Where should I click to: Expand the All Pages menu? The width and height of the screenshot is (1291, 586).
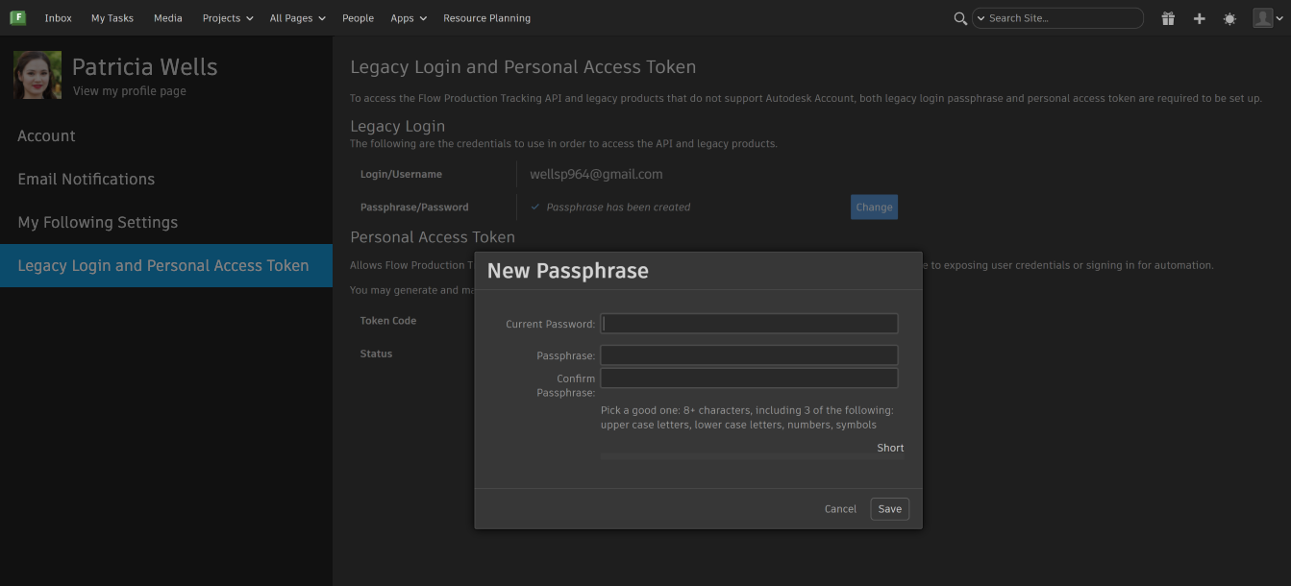click(x=297, y=18)
